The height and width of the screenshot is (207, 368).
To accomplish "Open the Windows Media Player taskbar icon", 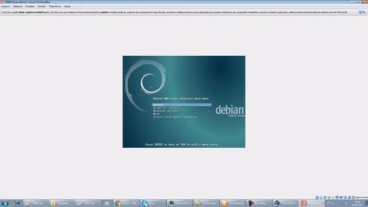I will (107, 203).
